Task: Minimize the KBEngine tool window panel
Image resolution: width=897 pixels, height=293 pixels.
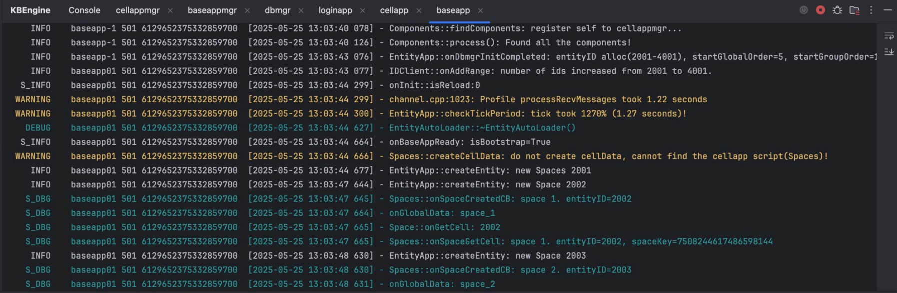Action: pos(888,10)
